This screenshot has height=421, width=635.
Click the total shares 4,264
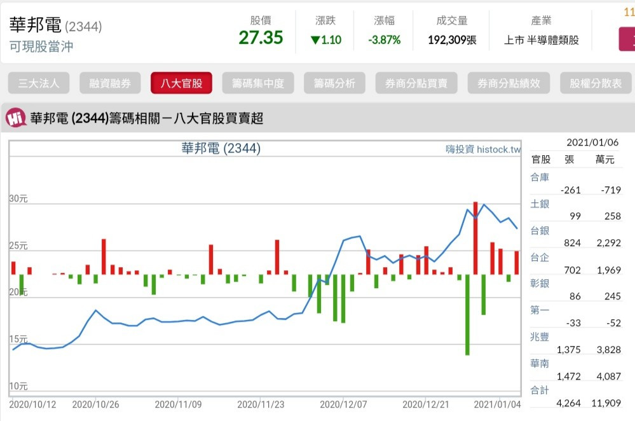coord(569,403)
